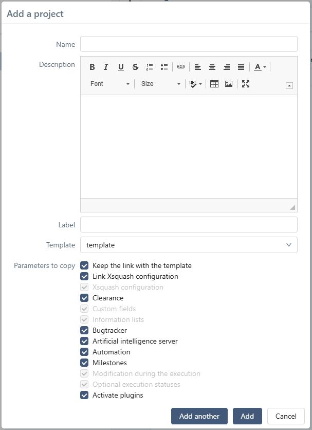
Task: Create a numbered list in the description
Action: click(x=149, y=67)
